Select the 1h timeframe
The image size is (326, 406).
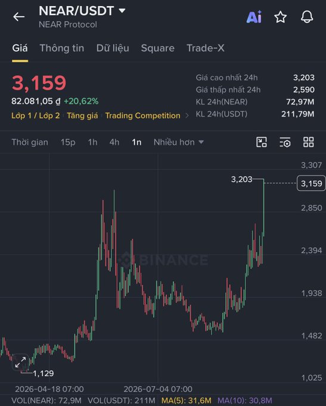(x=92, y=142)
